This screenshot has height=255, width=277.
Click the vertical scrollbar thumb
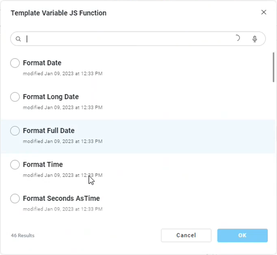(x=273, y=67)
